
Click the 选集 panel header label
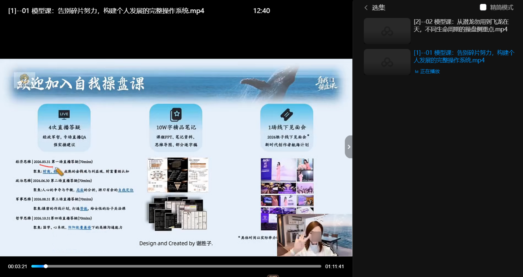tap(378, 8)
